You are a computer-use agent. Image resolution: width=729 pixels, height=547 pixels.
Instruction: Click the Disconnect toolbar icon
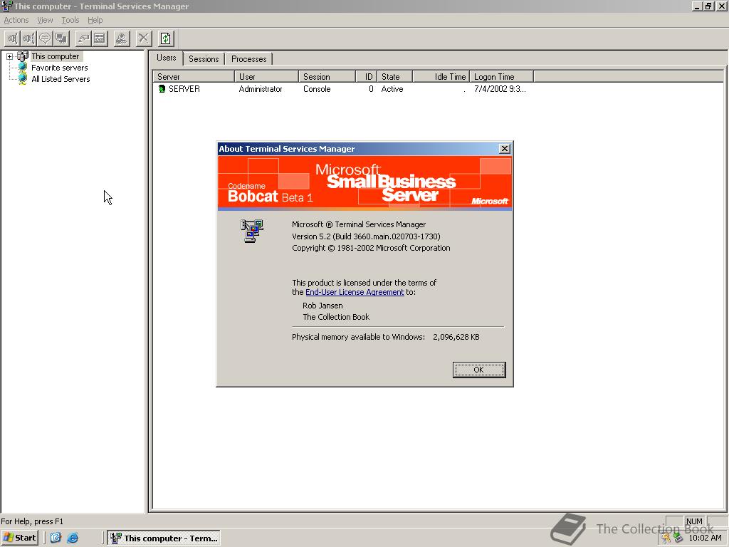28,38
